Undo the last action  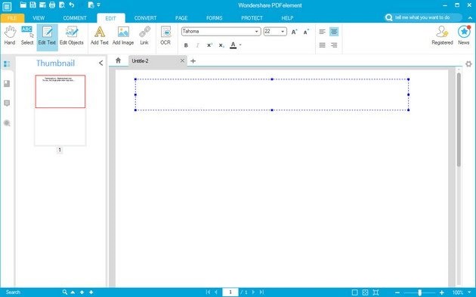(72, 5)
